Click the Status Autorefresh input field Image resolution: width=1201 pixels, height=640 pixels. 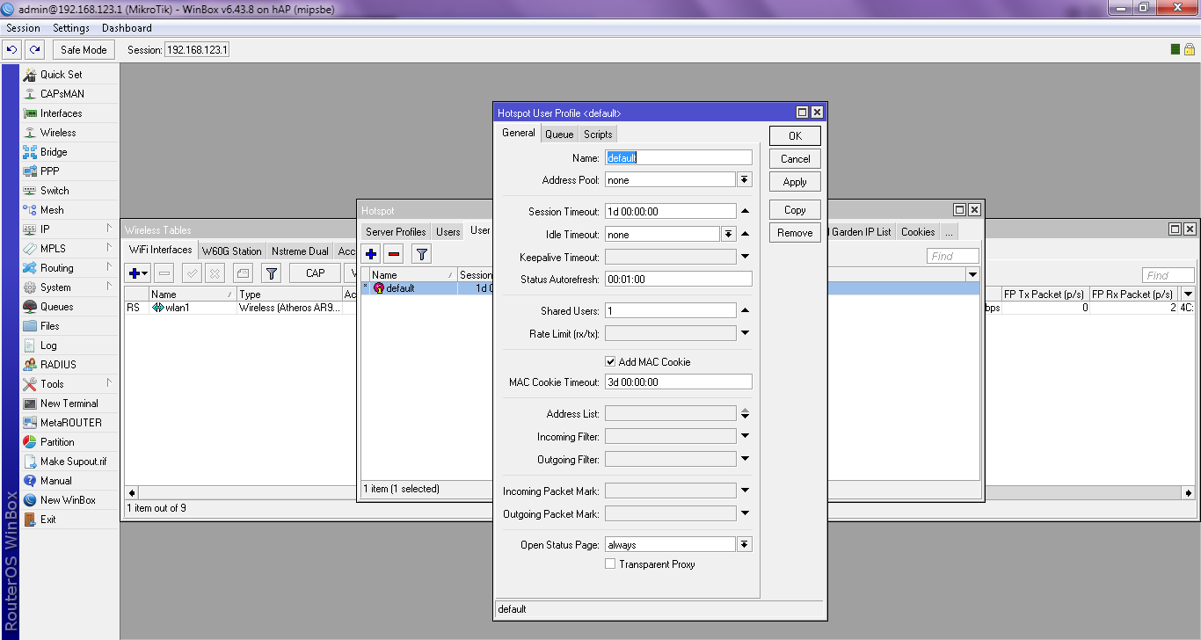click(679, 279)
